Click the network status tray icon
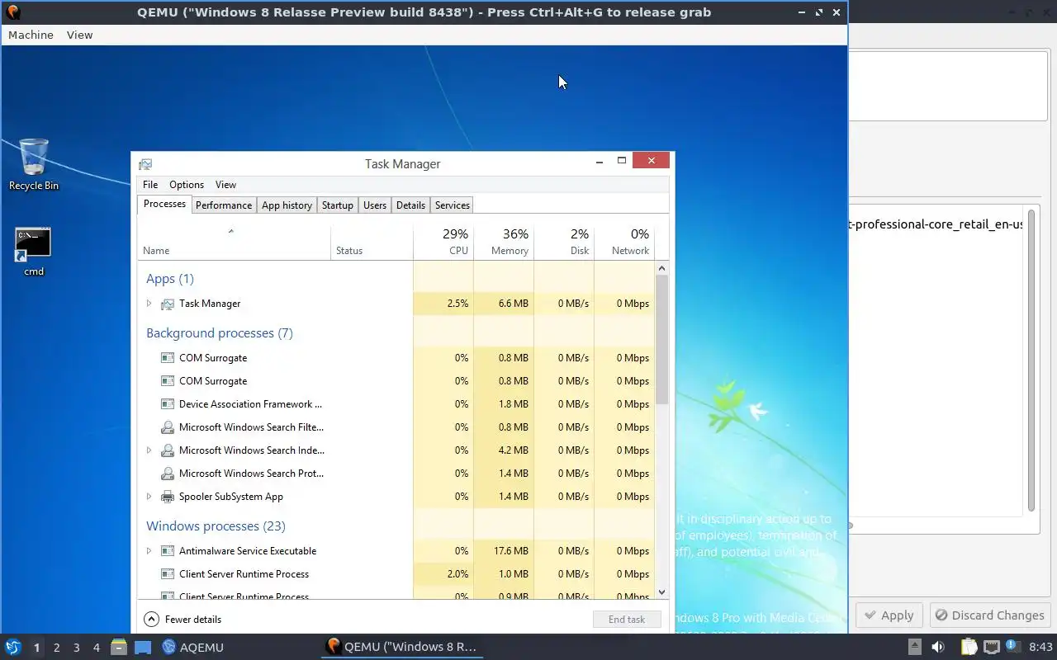 click(x=992, y=647)
